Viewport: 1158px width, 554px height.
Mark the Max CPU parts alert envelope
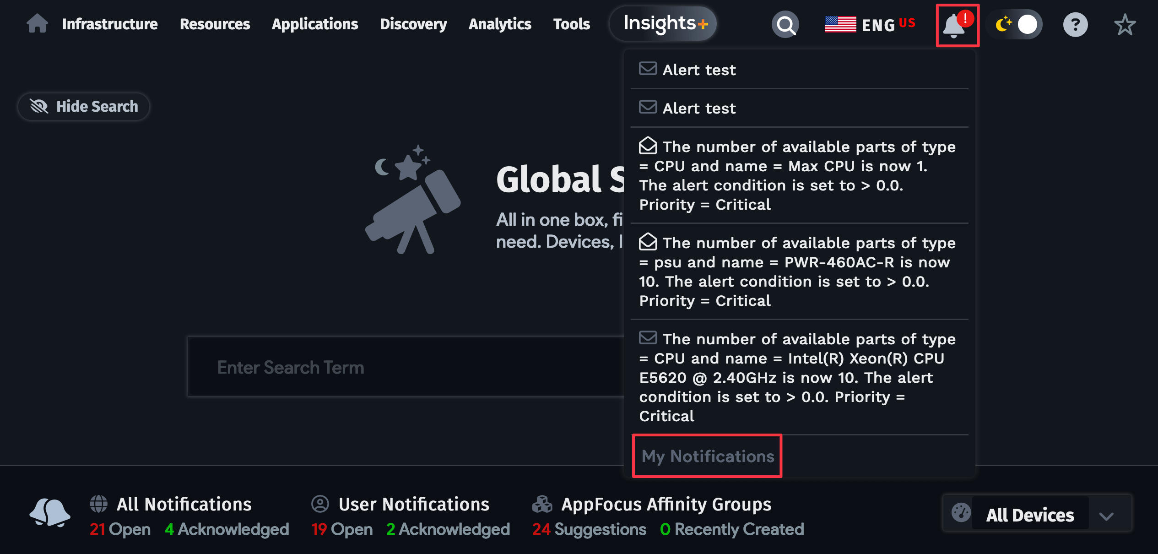click(648, 146)
